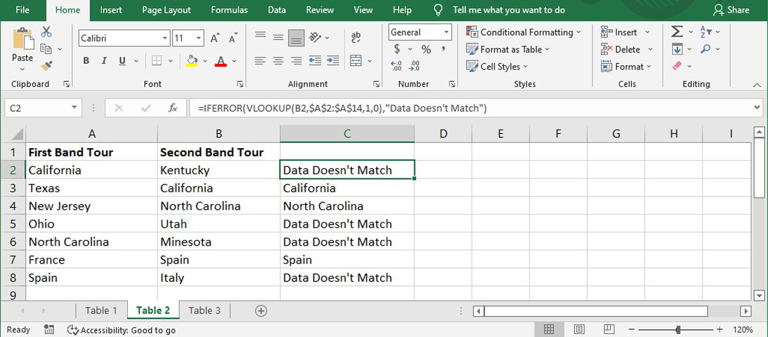Image resolution: width=768 pixels, height=337 pixels.
Task: Click Decrease Decimal icon
Action: 415,66
